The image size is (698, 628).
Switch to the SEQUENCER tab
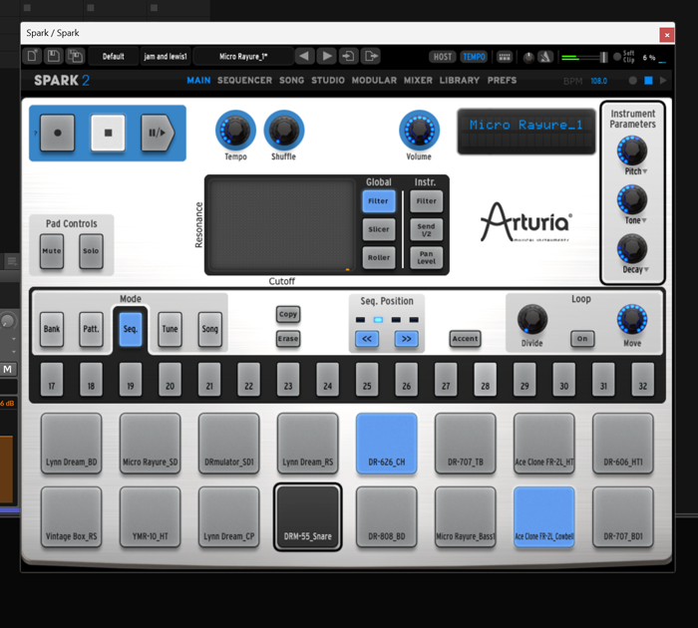click(244, 81)
